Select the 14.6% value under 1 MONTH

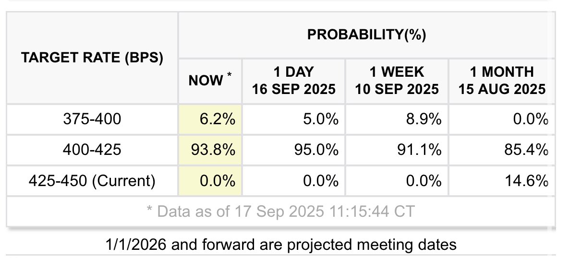coord(527,180)
